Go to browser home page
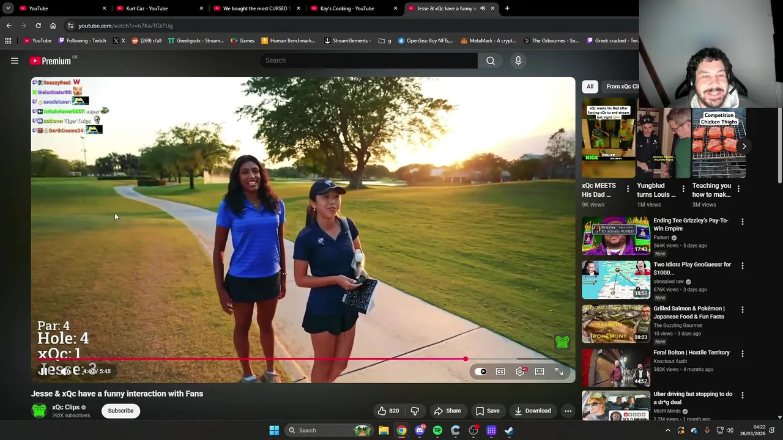The image size is (783, 440). point(53,26)
